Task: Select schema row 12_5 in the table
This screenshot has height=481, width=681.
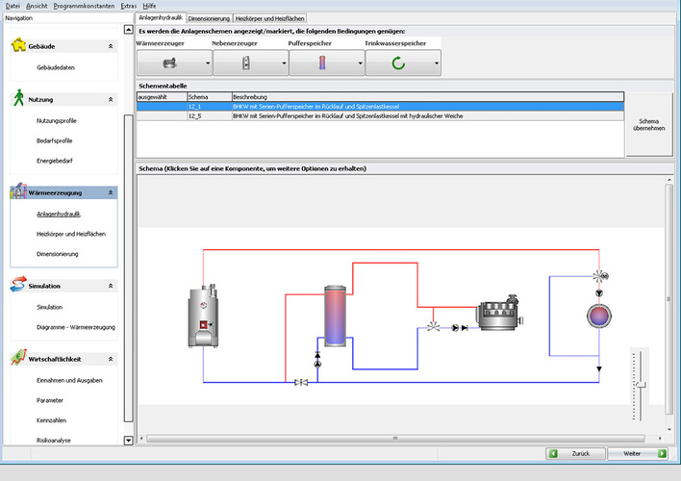Action: (195, 116)
